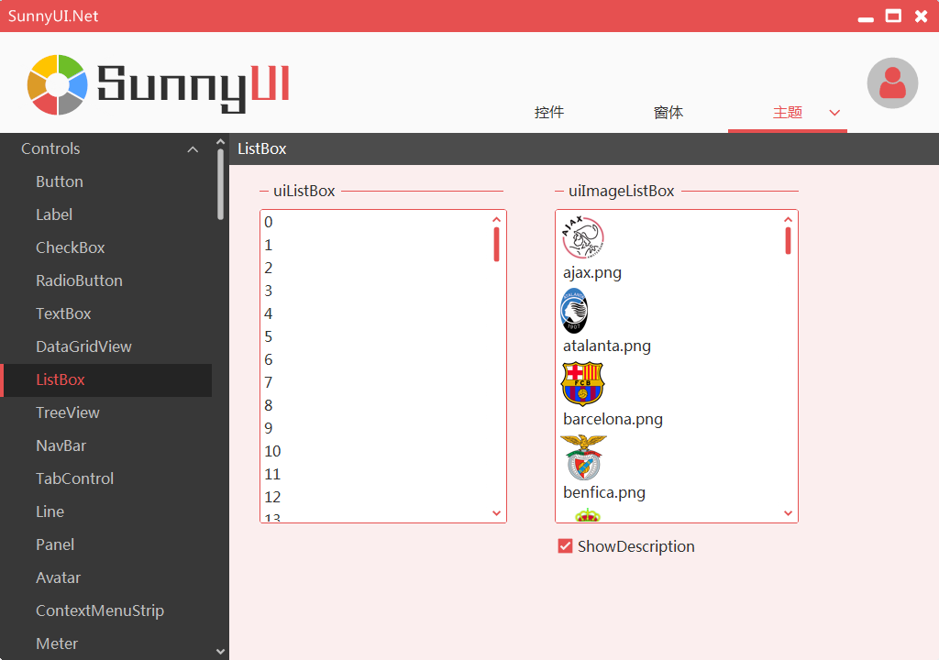Screen dimensions: 939x660
Task: Click uiImageListBox scroll down arrow
Action: [788, 512]
